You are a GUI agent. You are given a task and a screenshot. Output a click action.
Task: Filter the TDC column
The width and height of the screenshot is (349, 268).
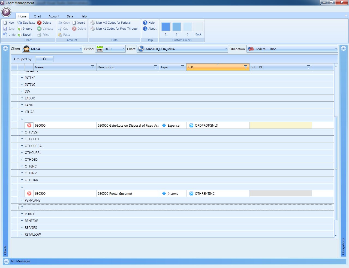[246, 67]
